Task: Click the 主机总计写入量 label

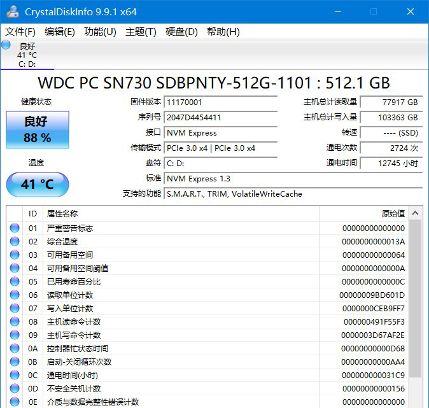Action: (330, 117)
